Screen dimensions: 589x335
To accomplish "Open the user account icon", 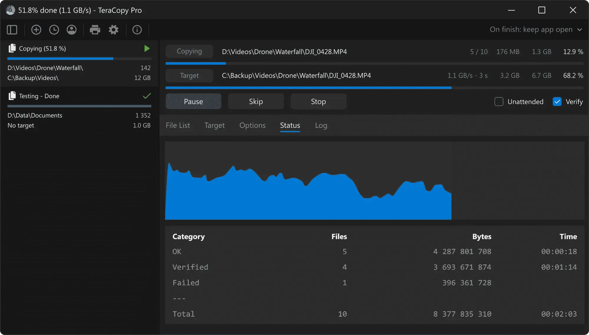I will [x=72, y=30].
